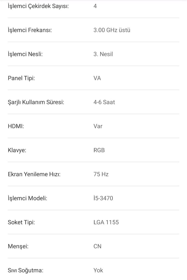Viewport: 187px width, 280px height.
Task: Select the Menşei label
Action: coord(18,246)
